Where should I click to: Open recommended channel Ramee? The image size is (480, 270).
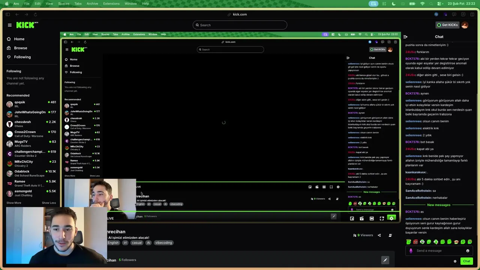31,183
